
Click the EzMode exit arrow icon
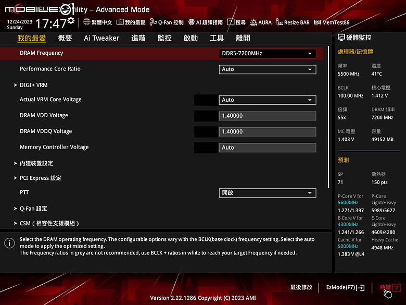tap(360, 287)
